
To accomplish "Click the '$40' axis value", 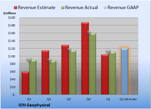I will (x=13, y=79).
